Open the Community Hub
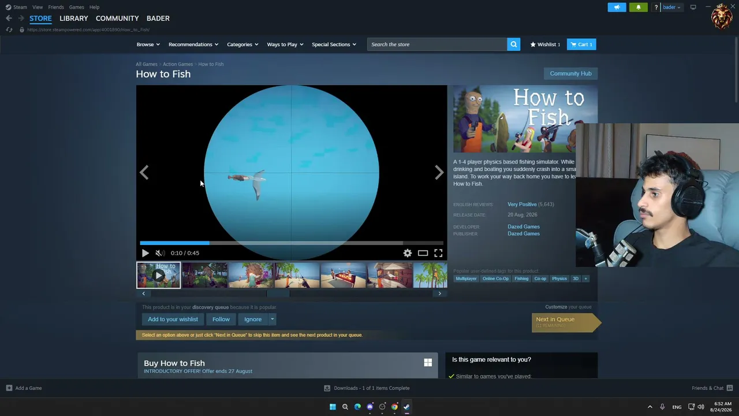Image resolution: width=739 pixels, height=416 pixels. pyautogui.click(x=570, y=73)
